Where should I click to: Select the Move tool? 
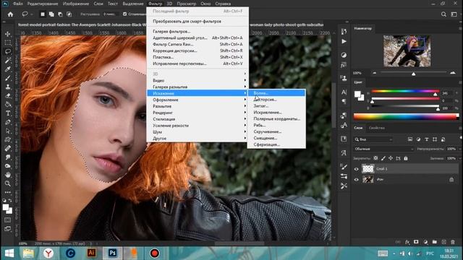8,34
